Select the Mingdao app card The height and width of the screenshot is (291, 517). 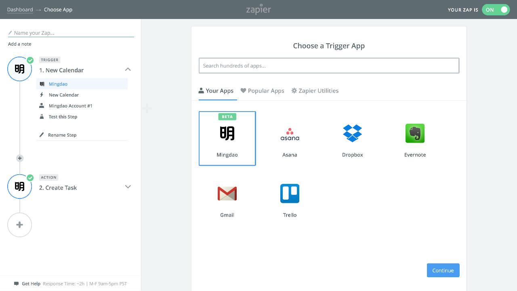(227, 138)
